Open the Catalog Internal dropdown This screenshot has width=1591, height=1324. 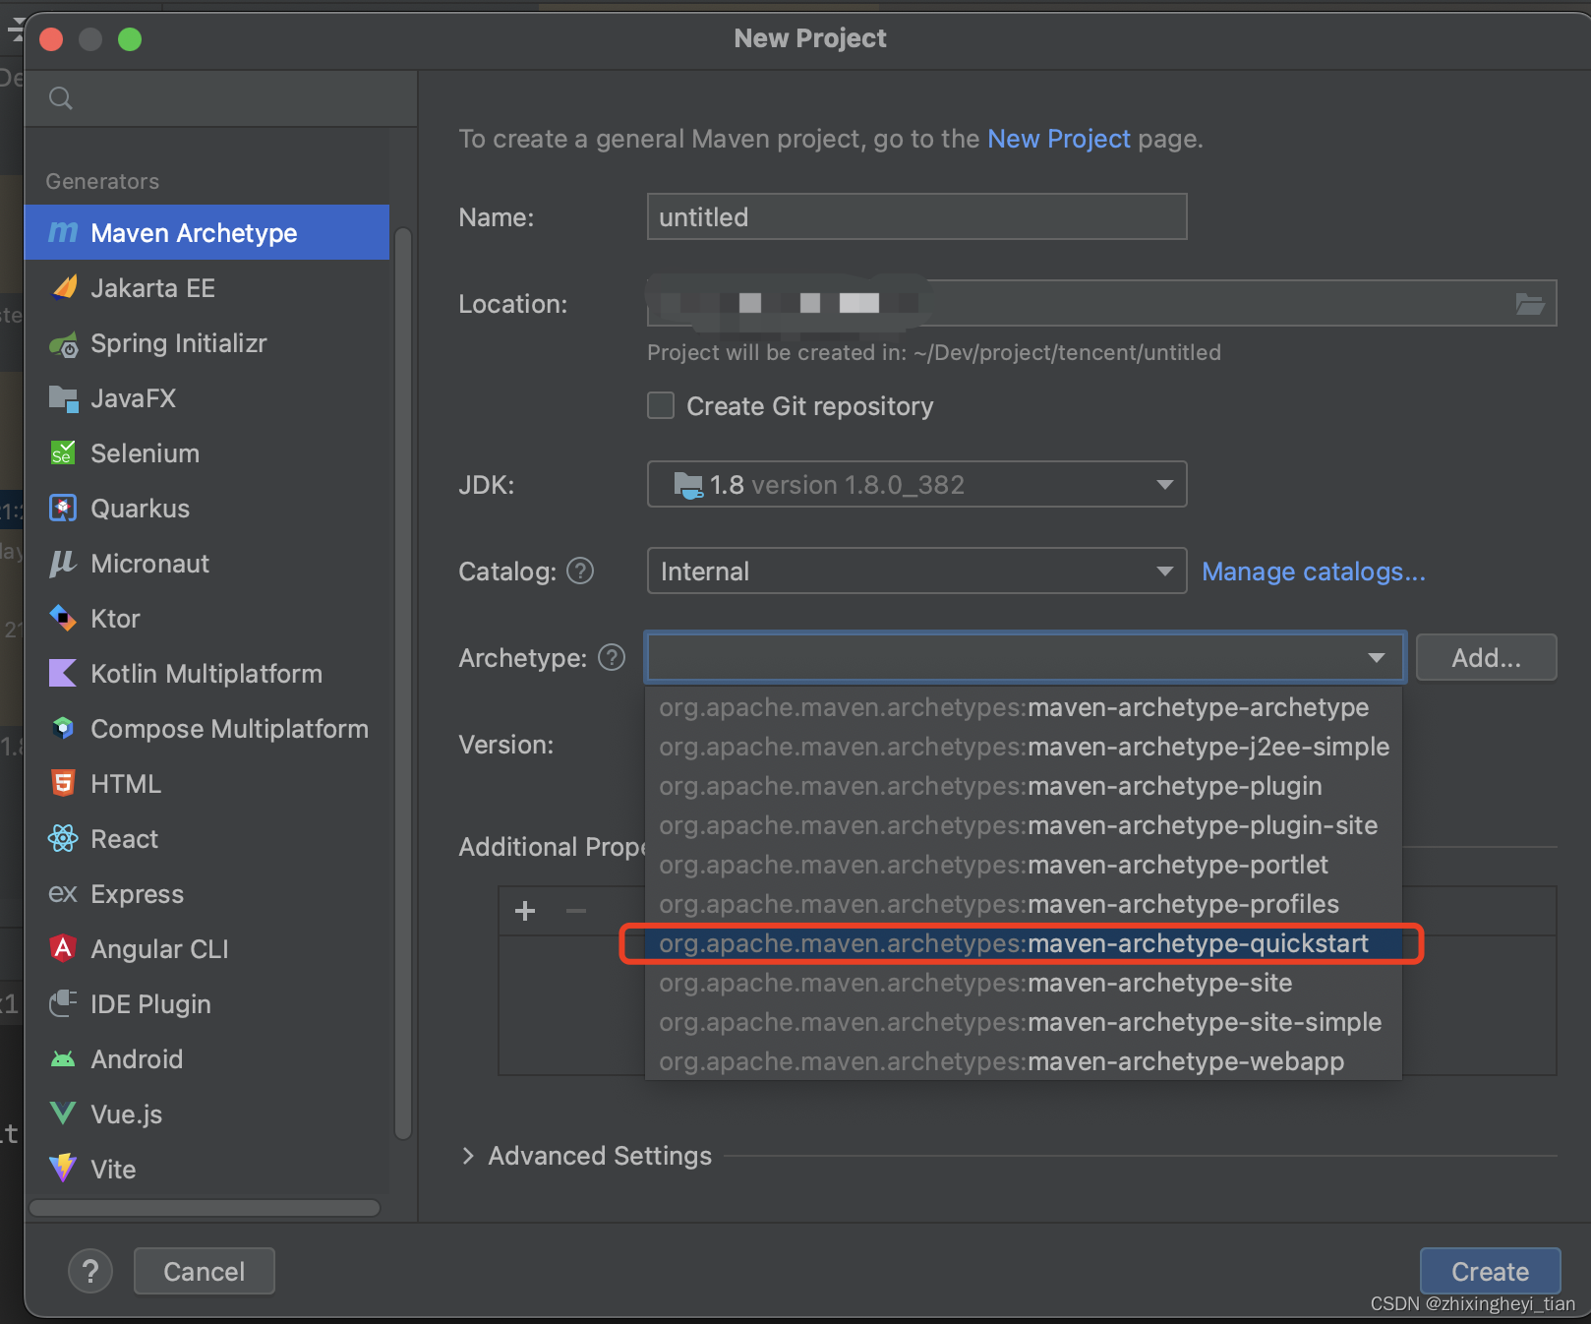tap(916, 572)
